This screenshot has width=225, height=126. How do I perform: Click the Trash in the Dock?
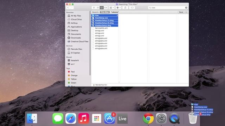pos(192,118)
